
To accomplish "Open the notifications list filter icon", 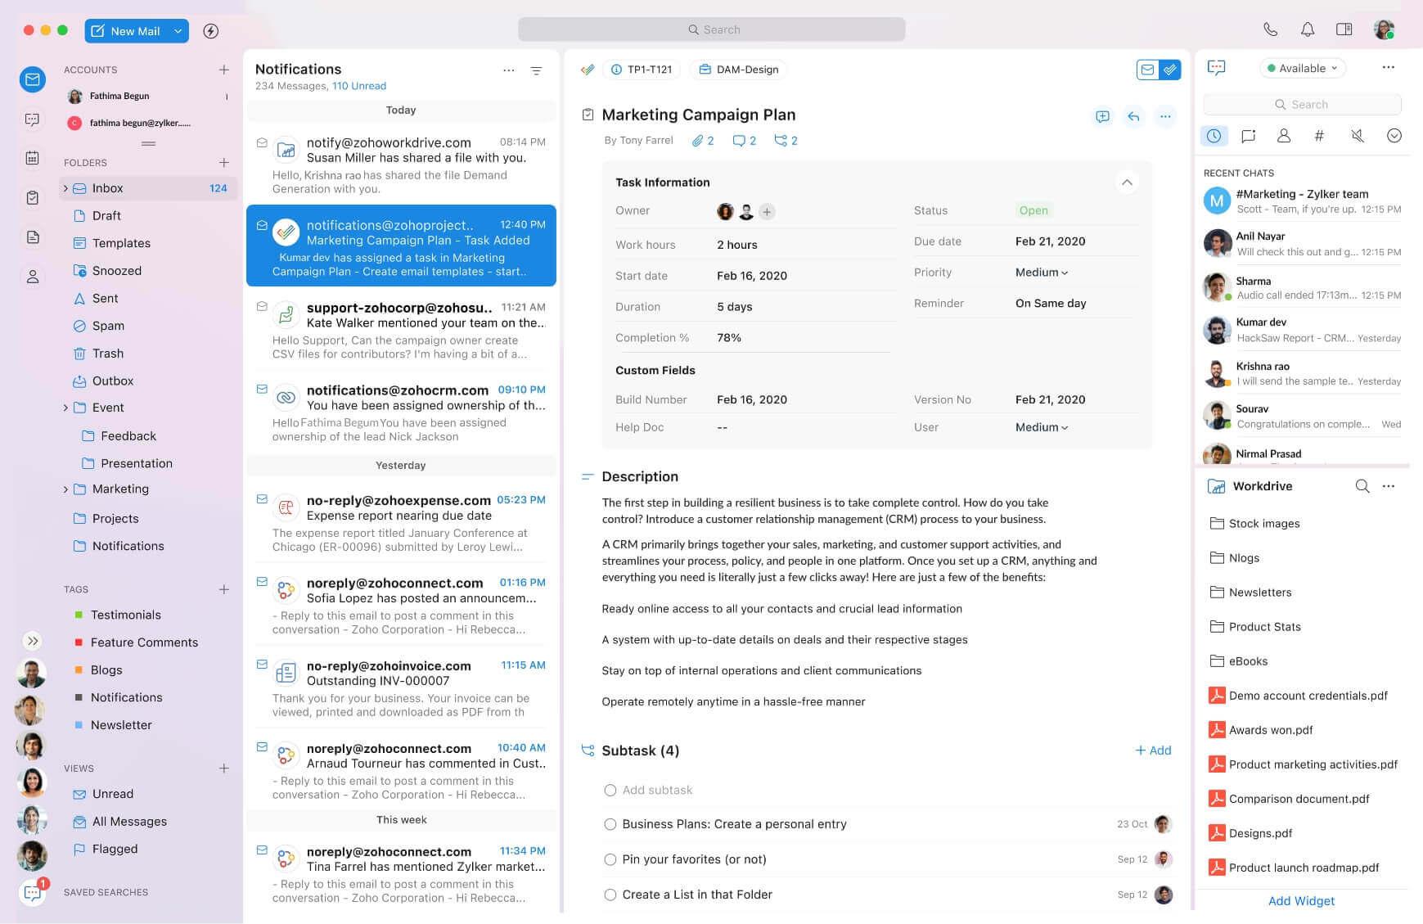I will (x=536, y=70).
